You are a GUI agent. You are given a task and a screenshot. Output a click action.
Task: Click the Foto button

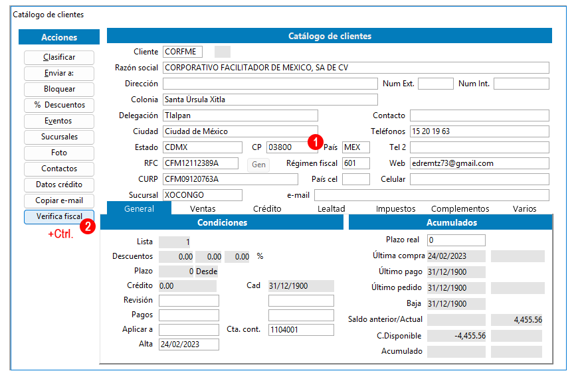click(59, 153)
